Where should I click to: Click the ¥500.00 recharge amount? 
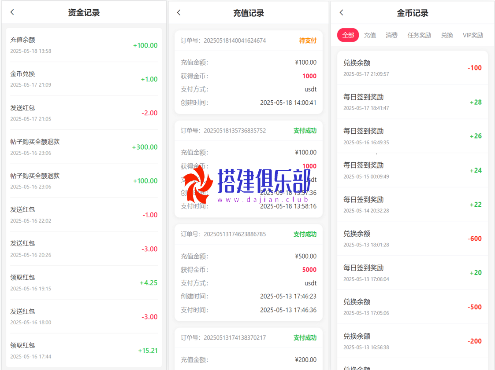[305, 256]
